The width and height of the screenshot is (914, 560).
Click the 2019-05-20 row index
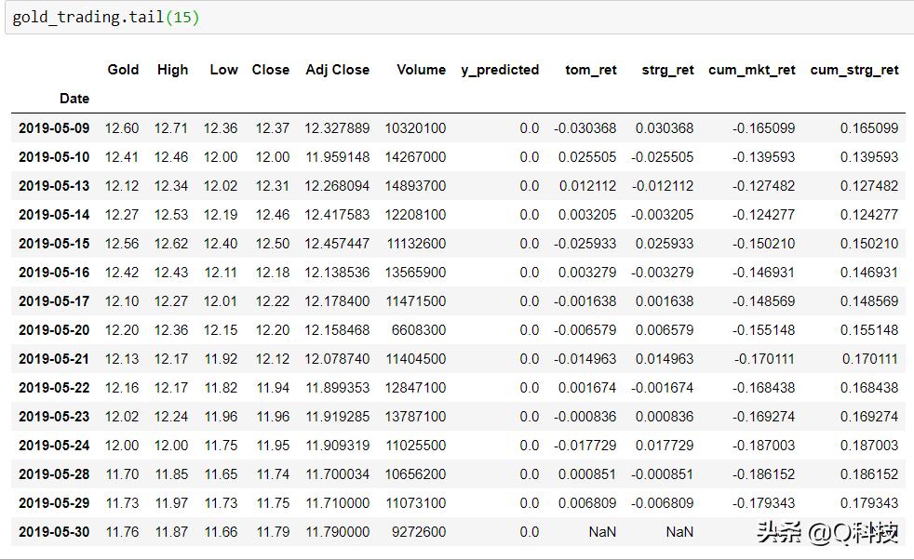click(x=54, y=330)
